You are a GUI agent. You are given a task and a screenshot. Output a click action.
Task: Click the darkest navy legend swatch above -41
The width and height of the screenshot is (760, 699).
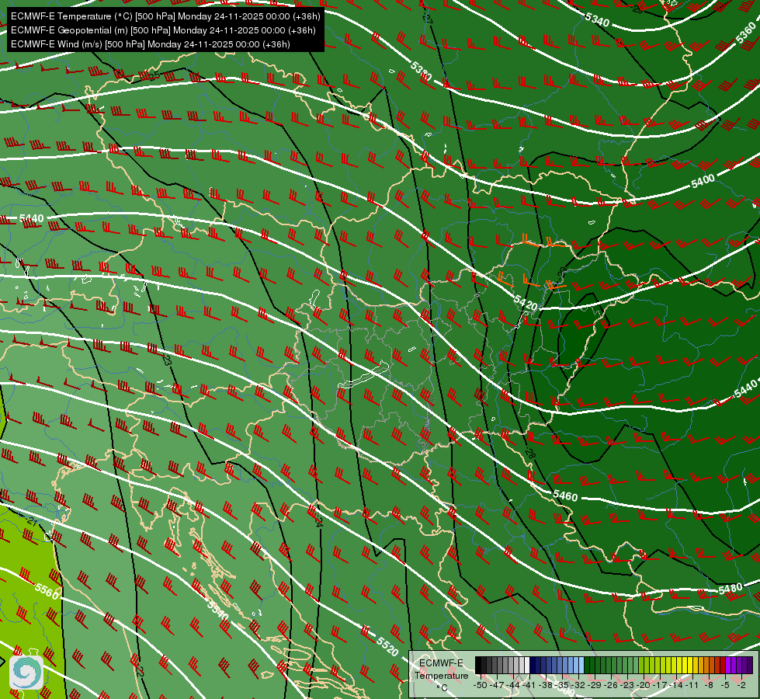point(533,665)
